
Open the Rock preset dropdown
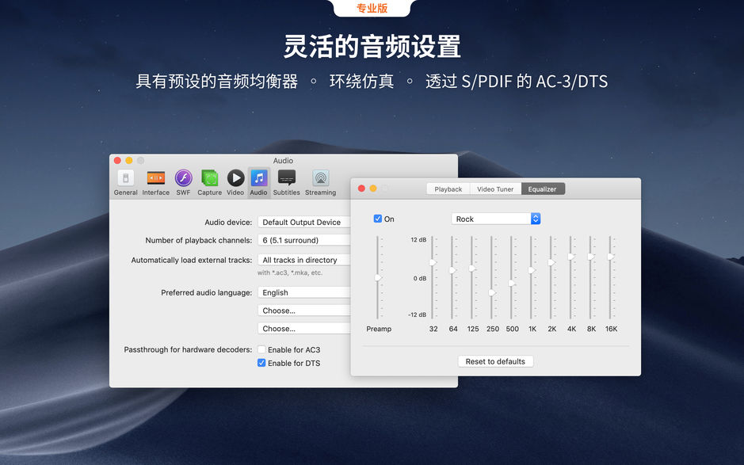tap(496, 219)
